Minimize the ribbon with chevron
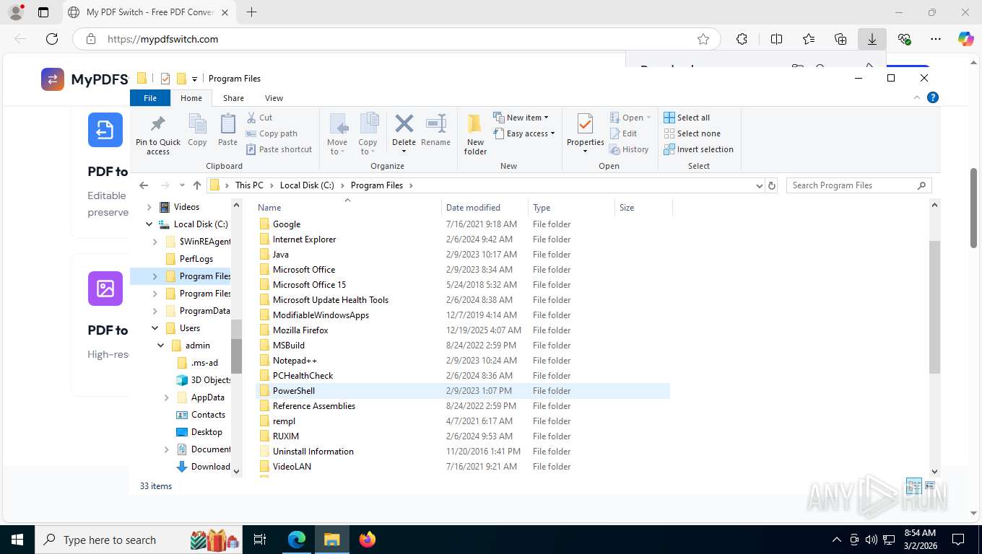 tap(917, 97)
